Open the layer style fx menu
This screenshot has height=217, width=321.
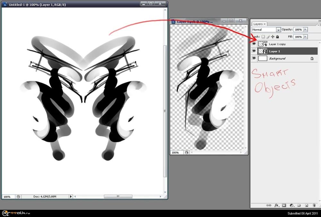[x=276, y=205]
